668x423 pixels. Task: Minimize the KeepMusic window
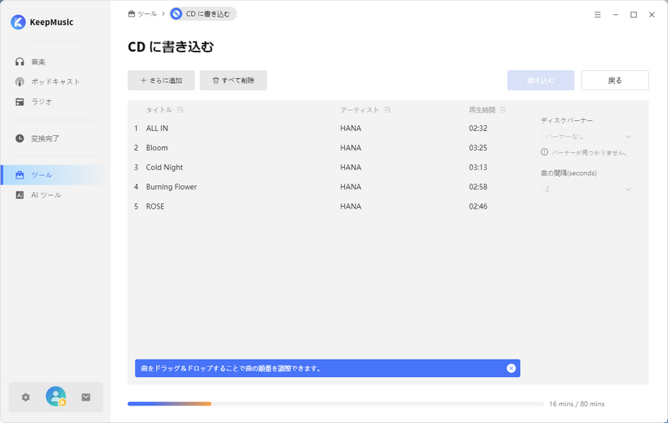(x=615, y=14)
